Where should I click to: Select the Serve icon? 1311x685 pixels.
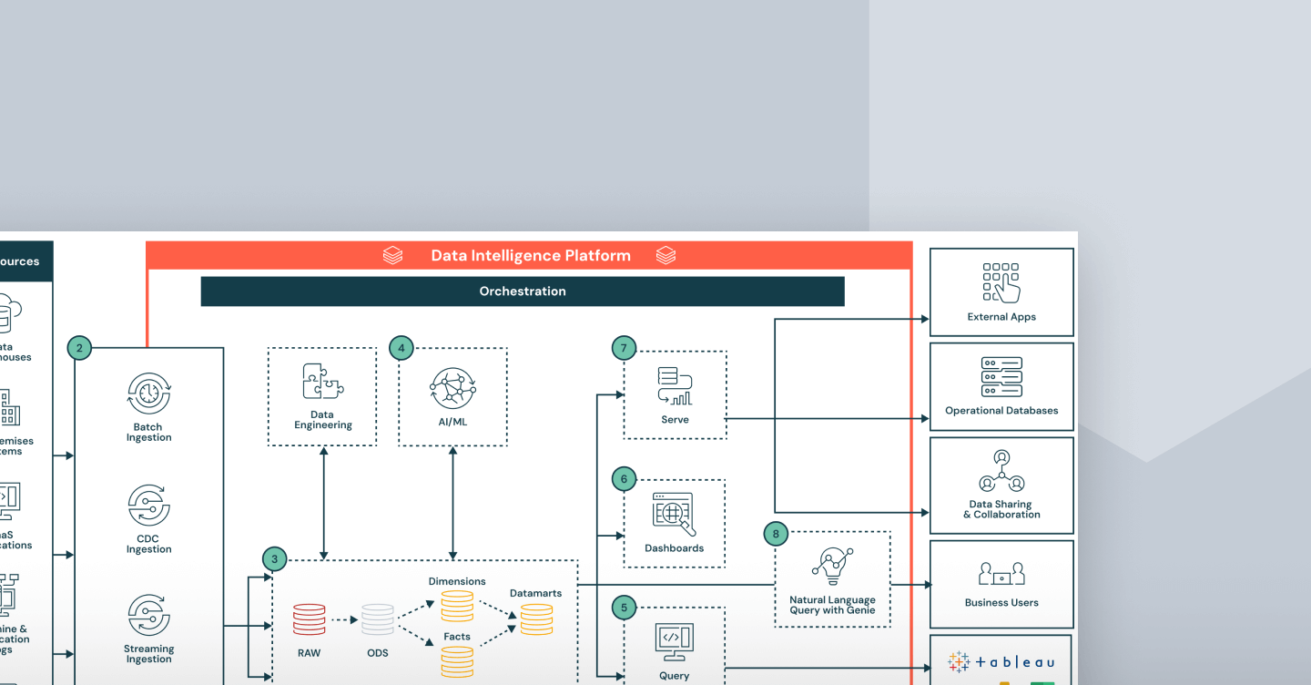coord(675,386)
